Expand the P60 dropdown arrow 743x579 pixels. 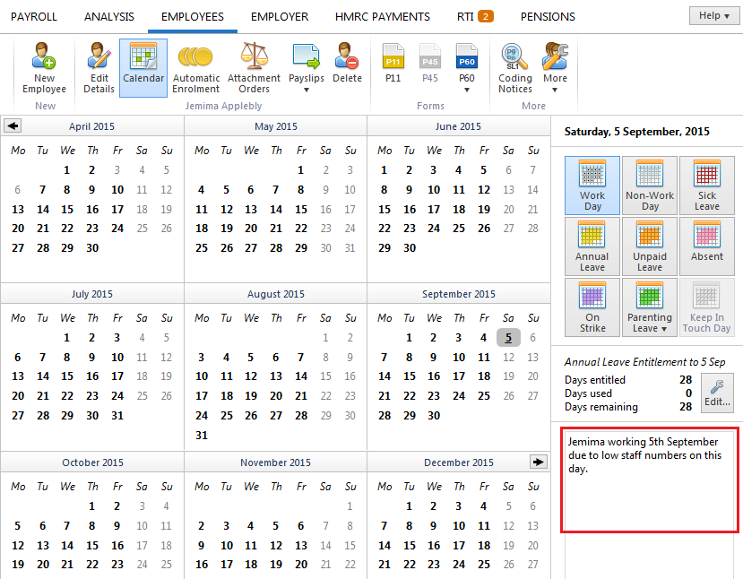pos(467,90)
